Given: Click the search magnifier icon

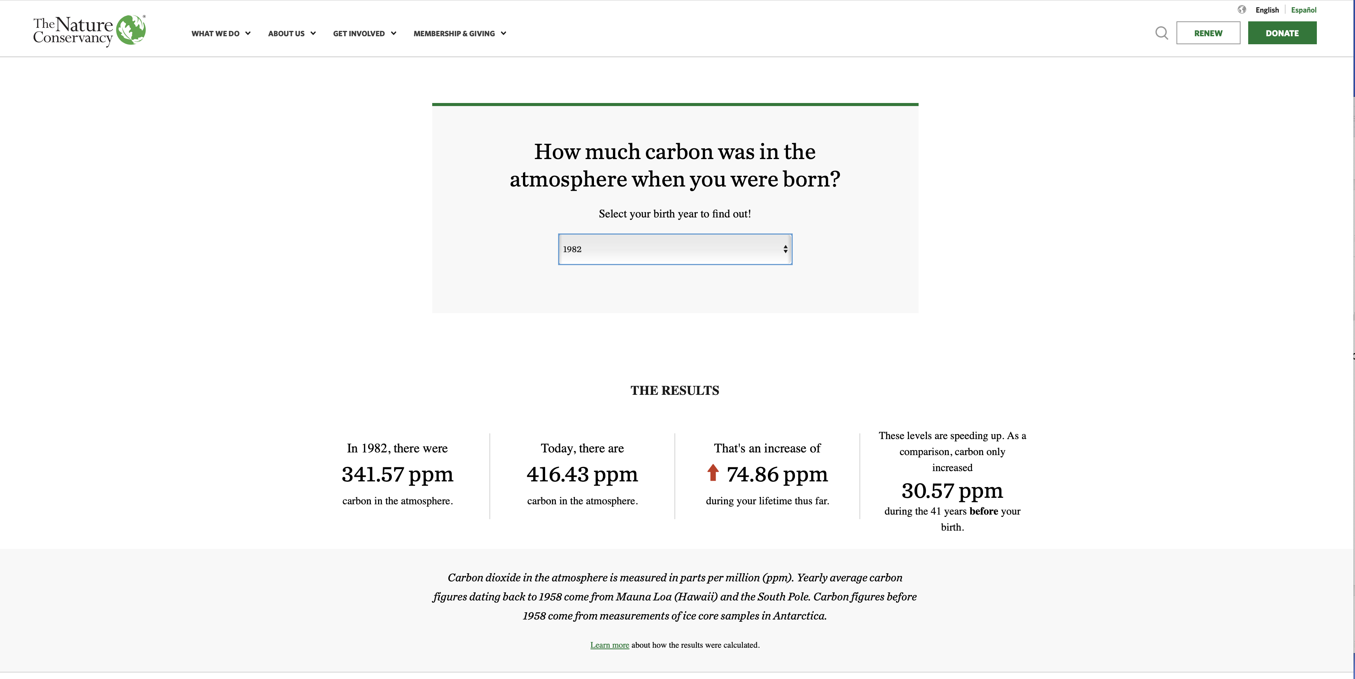Looking at the screenshot, I should tap(1162, 32).
